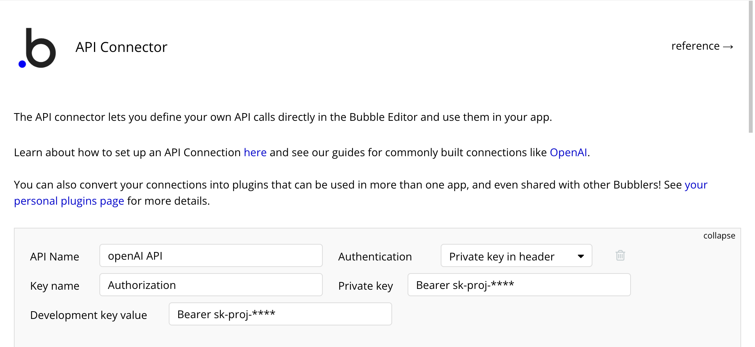Open the reference documentation link
The width and height of the screenshot is (755, 347).
click(702, 46)
